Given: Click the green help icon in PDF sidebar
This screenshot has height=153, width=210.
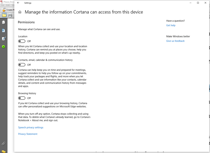Looking at the screenshot, I should click(4, 47).
